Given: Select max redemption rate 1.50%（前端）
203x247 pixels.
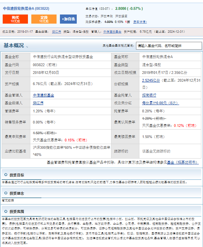Looking at the screenshot, I should (154, 137).
